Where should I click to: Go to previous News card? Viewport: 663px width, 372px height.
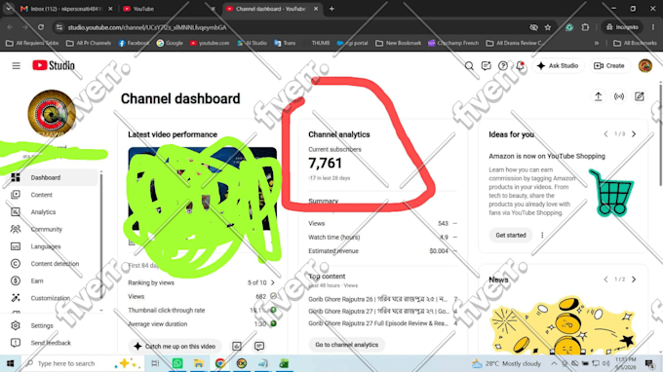(x=605, y=279)
